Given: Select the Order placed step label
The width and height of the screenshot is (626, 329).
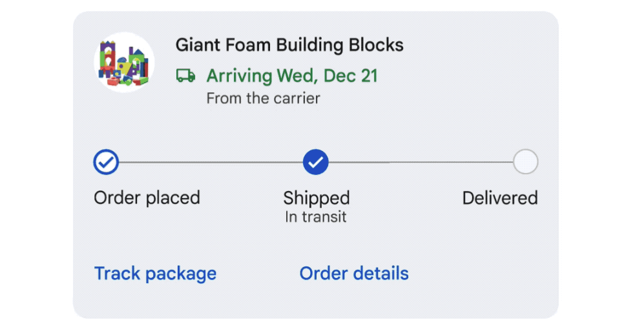Looking at the screenshot, I should [x=147, y=198].
